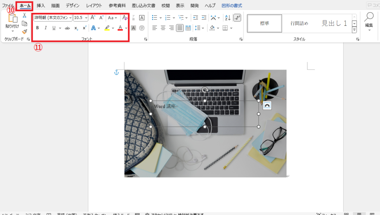The height and width of the screenshot is (215, 380).
Task: Click the Paste clipboard icon
Action: pyautogui.click(x=13, y=18)
